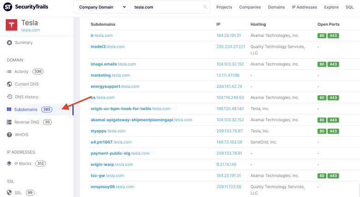The height and width of the screenshot is (197, 360).
Task: Open the IP Addresses menu
Action: 304,7
